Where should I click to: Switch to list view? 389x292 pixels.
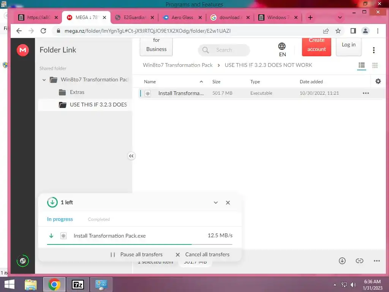[362, 65]
